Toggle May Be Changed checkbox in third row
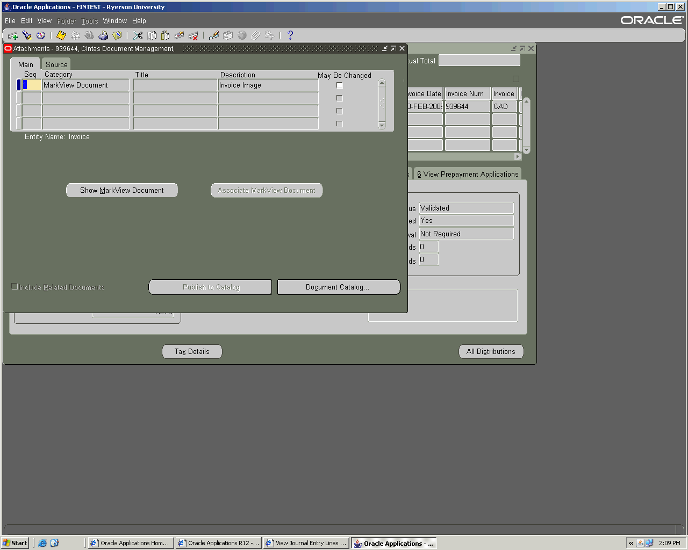Screen dimensions: 688x550 tap(339, 111)
